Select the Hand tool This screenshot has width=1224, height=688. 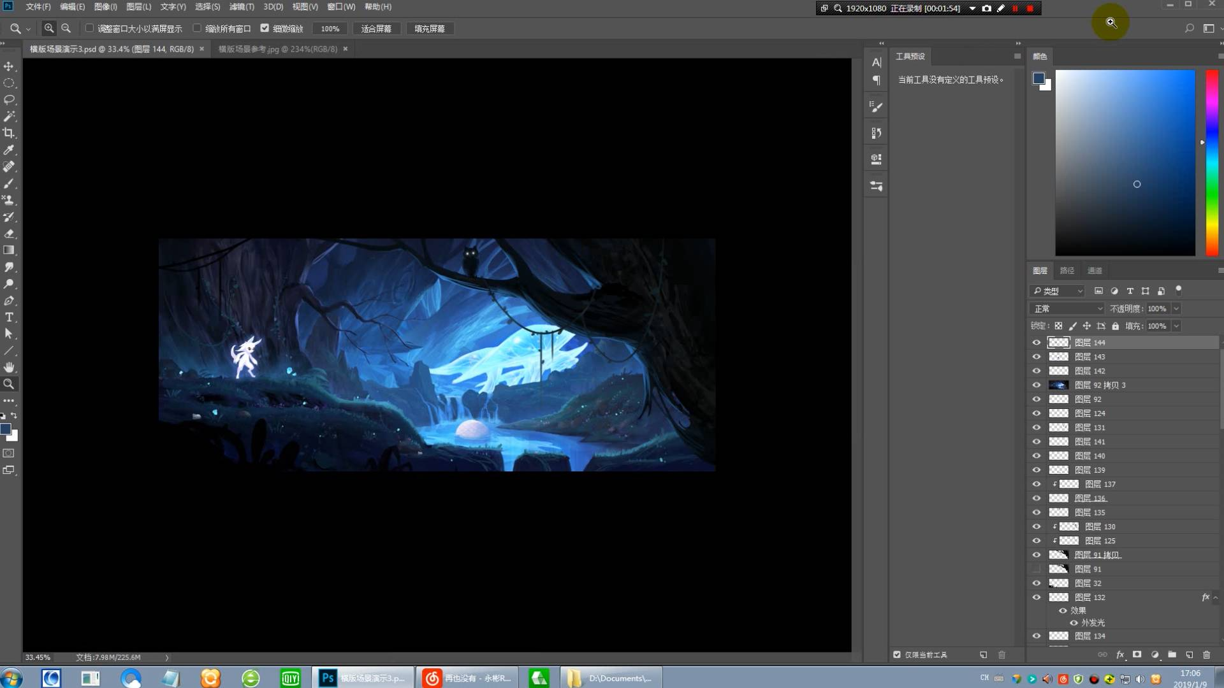[x=9, y=368]
